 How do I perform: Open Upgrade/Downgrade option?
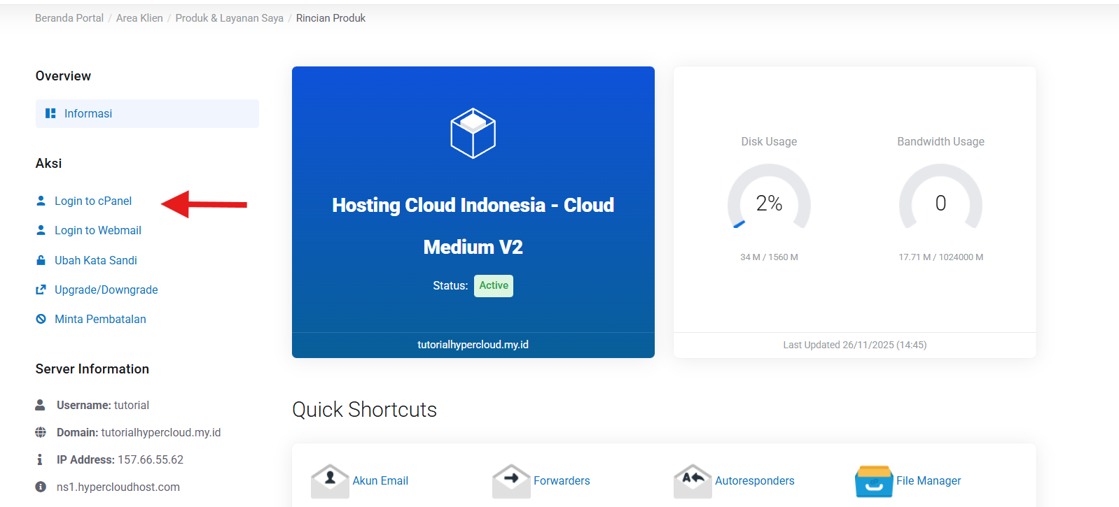[x=106, y=290]
